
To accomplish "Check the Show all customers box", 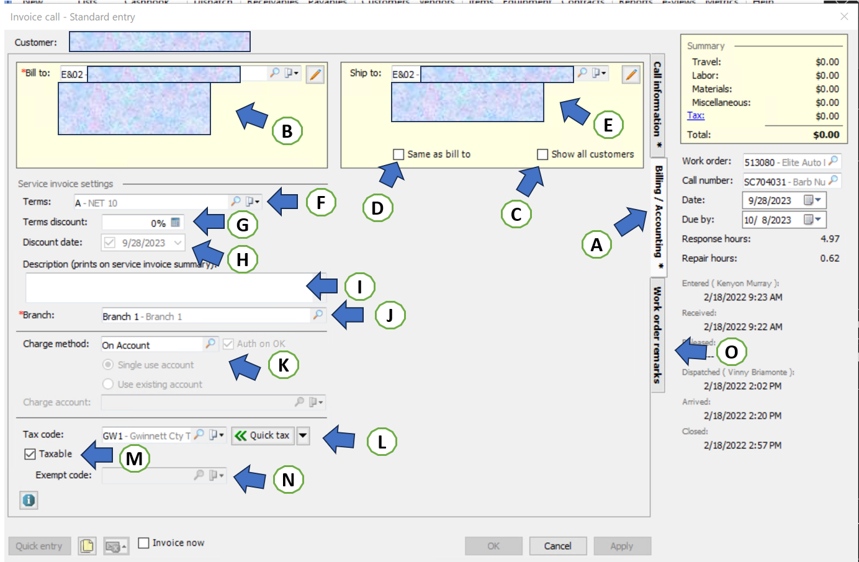I will 542,154.
